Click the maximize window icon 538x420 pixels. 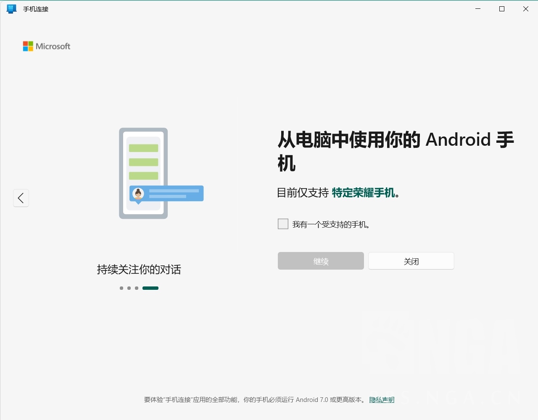coord(501,8)
